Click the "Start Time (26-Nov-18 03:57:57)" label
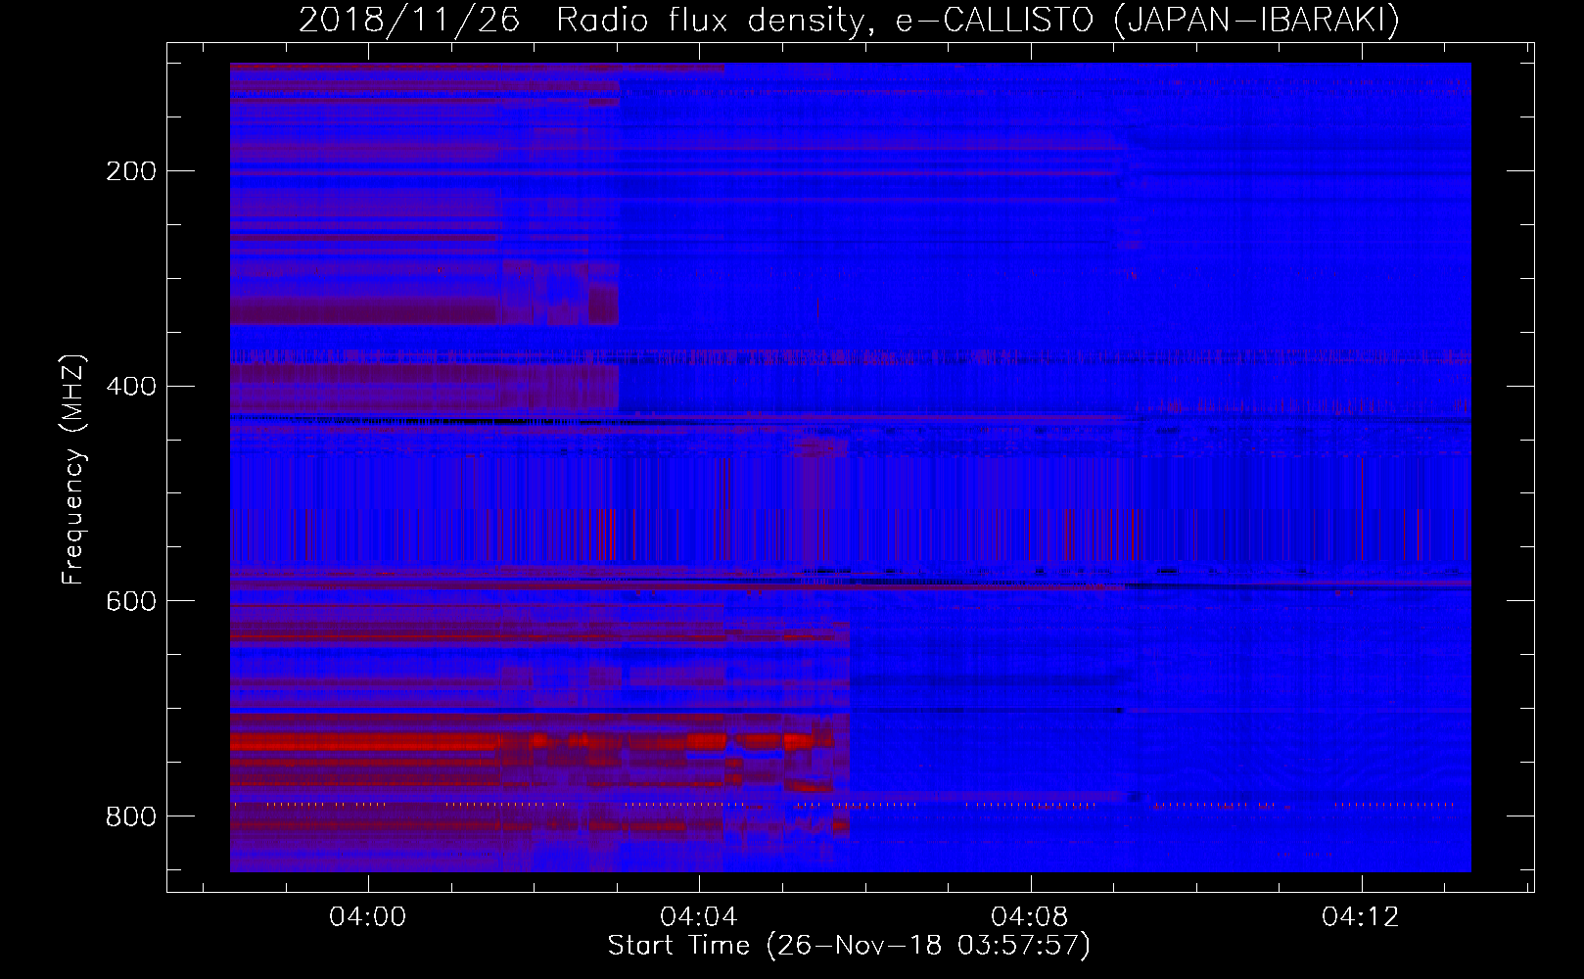1584x979 pixels. 849,946
